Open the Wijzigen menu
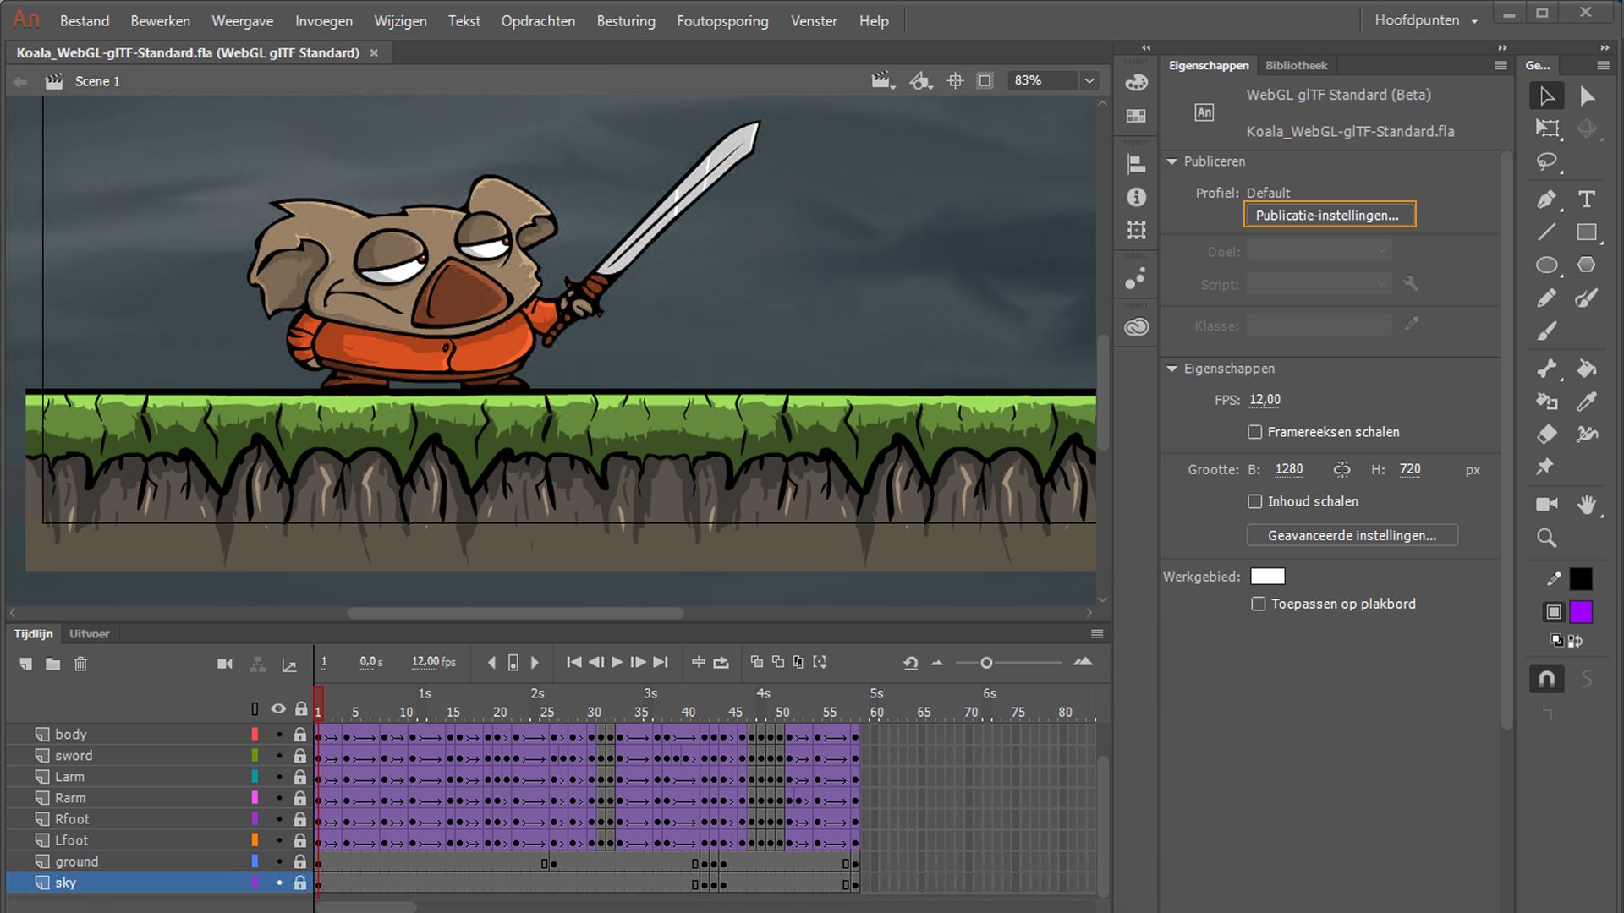Screen dimensions: 1624x913 [x=400, y=20]
